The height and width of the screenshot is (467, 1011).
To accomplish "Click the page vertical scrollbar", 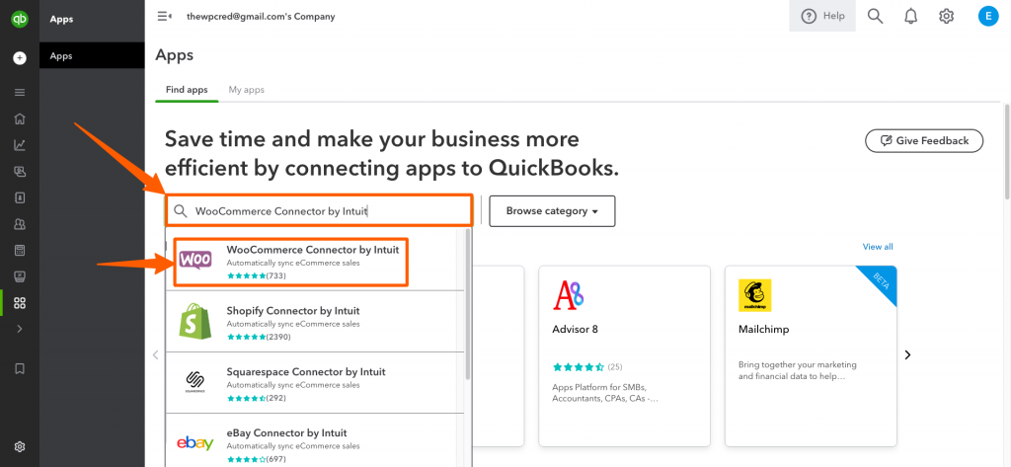I will (x=1007, y=152).
